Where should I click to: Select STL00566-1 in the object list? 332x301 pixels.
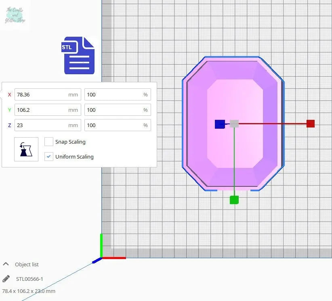(x=29, y=279)
